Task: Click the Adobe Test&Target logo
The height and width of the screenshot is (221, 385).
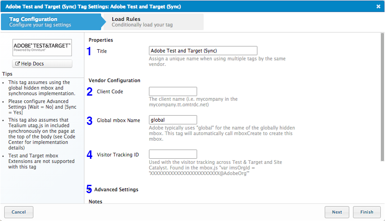Action: coord(42,47)
